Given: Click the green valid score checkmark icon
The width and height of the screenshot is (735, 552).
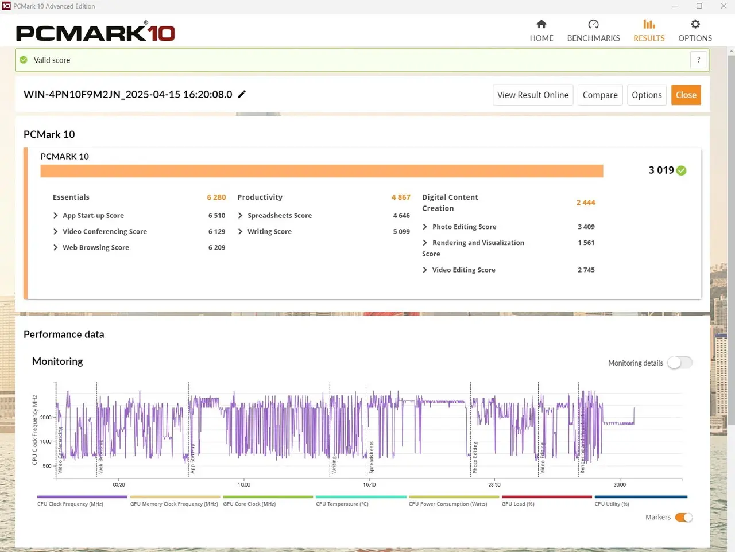Looking at the screenshot, I should tap(24, 60).
